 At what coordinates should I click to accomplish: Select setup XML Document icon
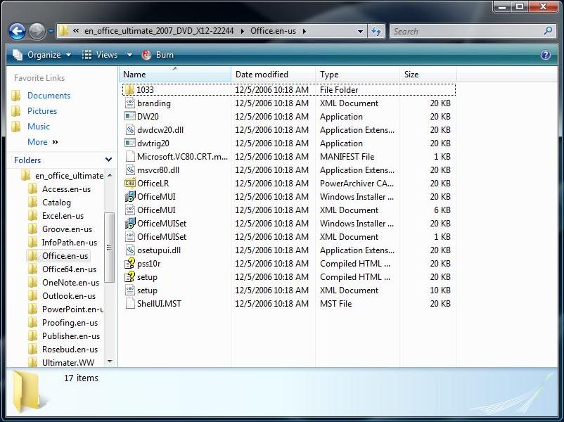[129, 290]
